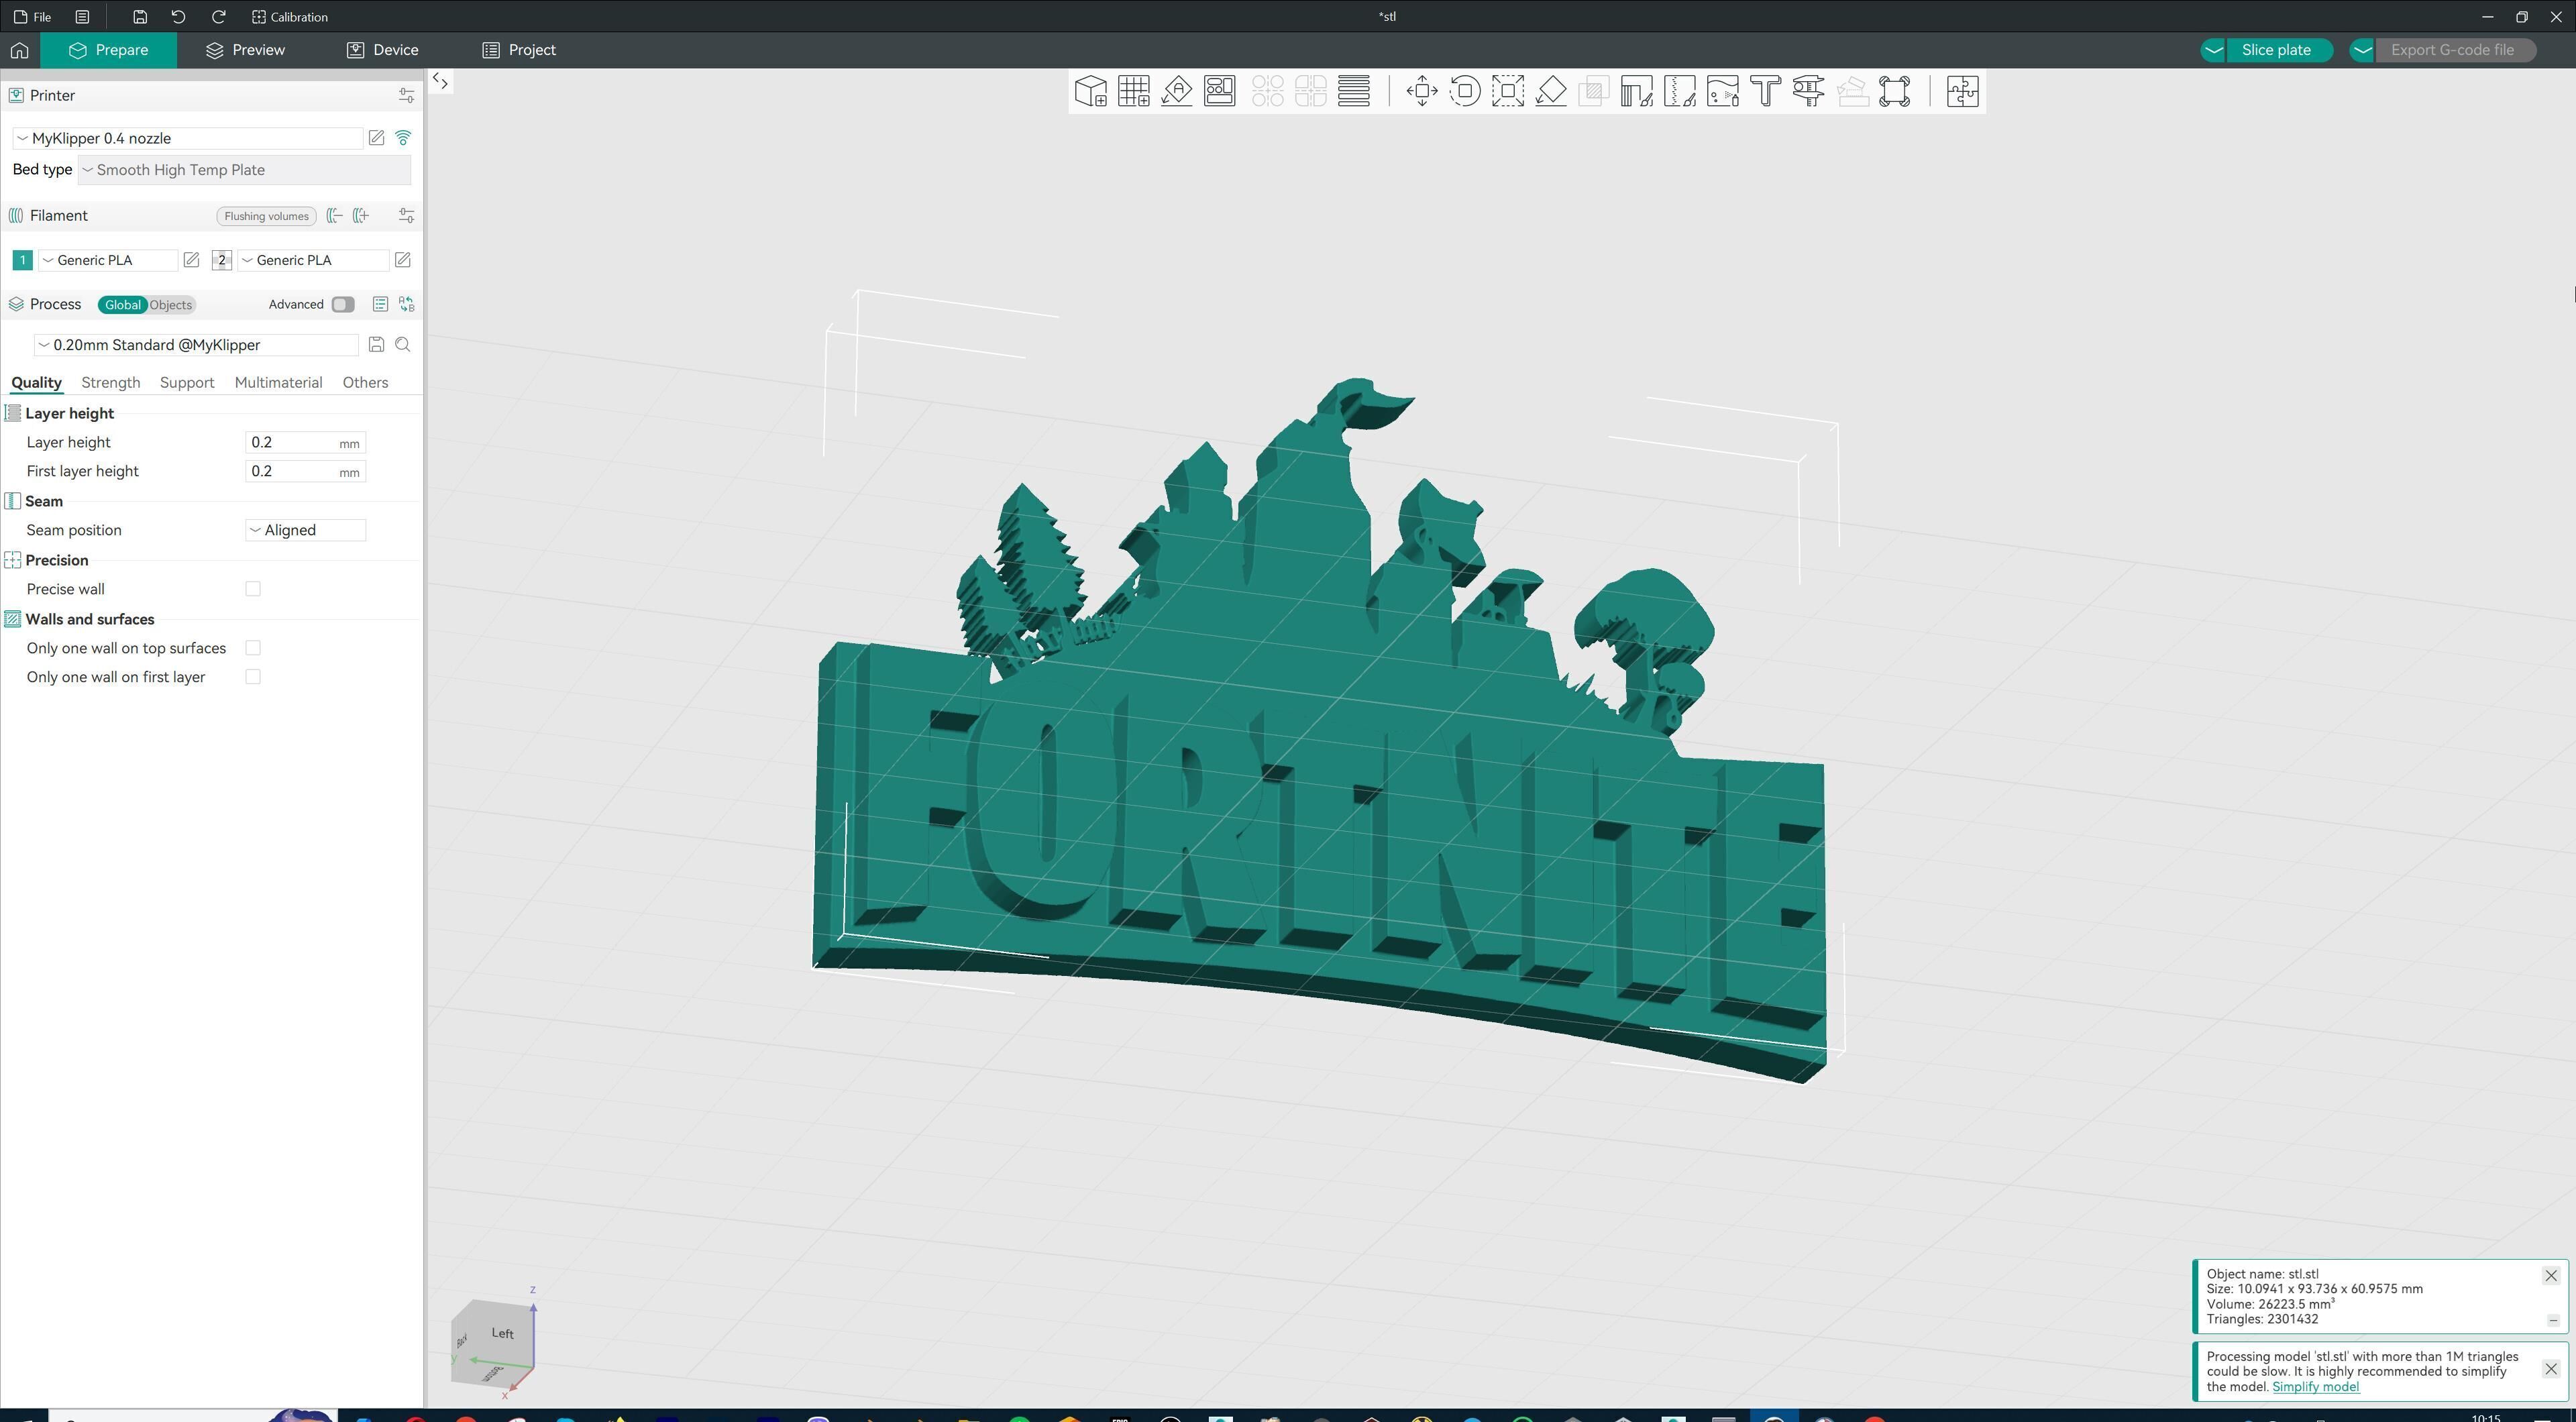Select the Scale tool
Image resolution: width=2576 pixels, height=1422 pixels.
click(1508, 91)
